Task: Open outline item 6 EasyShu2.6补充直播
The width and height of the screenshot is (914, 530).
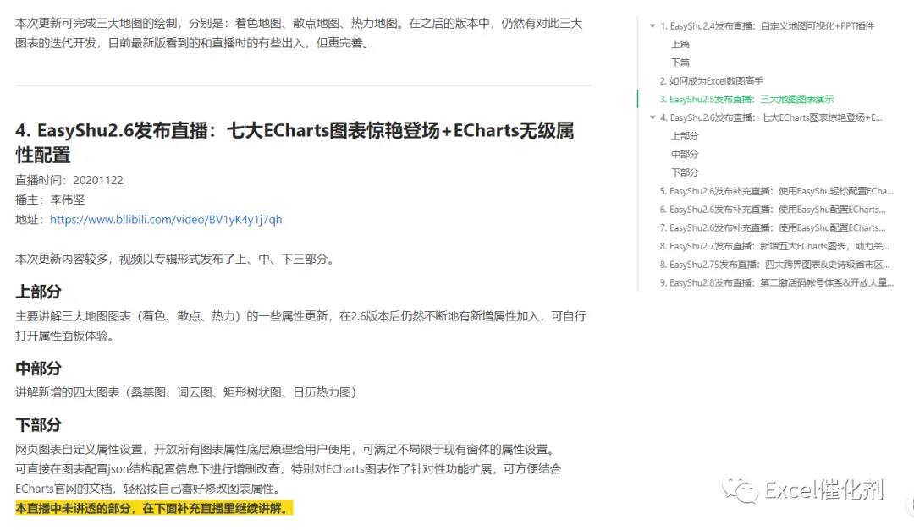Action: [773, 210]
